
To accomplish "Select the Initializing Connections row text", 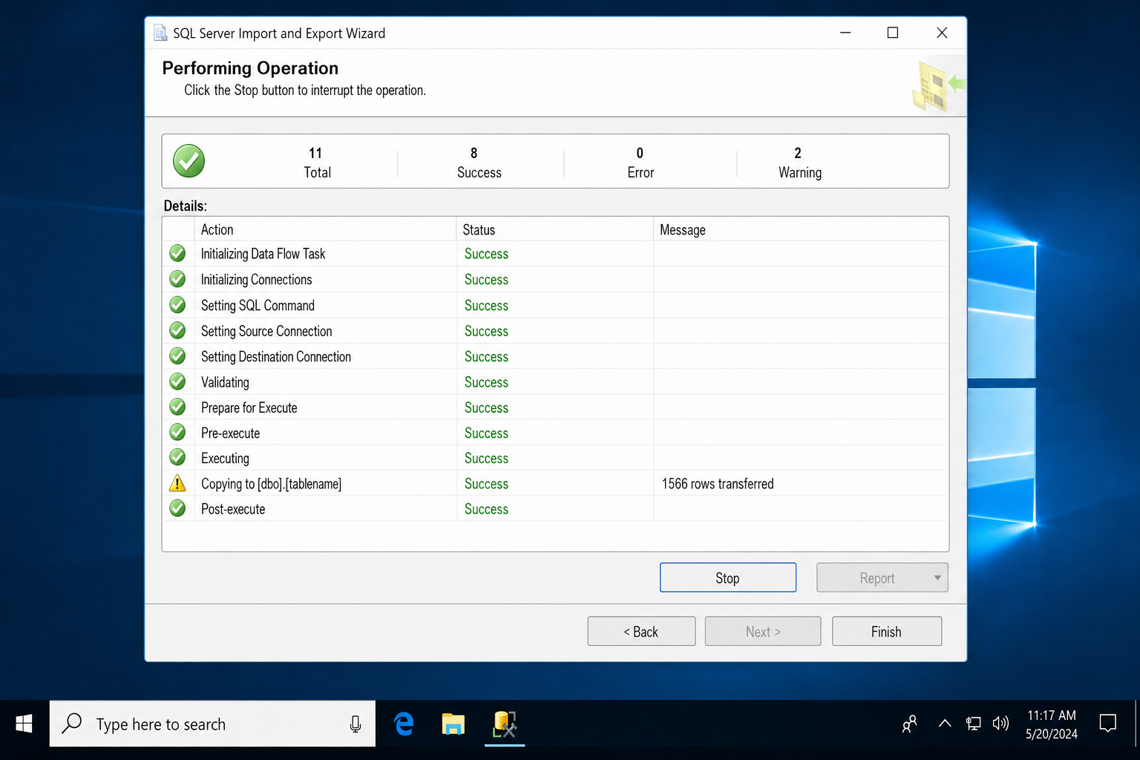I will coord(256,280).
